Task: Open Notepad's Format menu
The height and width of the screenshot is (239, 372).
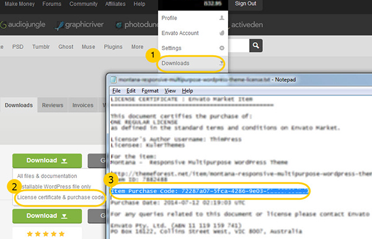Action: tap(150, 91)
